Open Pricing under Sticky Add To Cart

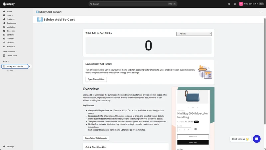click(10, 70)
